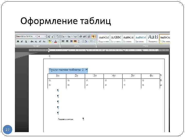Viewport: 185px width, 138px height.
Task: Toggle underline formatting (Ч)
Action: [26, 41]
